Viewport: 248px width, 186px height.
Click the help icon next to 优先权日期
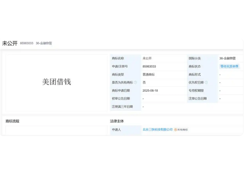click(x=206, y=82)
